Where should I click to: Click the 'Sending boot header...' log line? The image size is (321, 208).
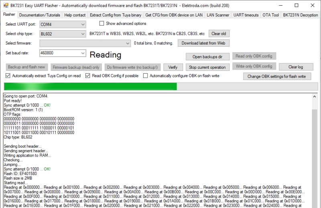point(23,146)
